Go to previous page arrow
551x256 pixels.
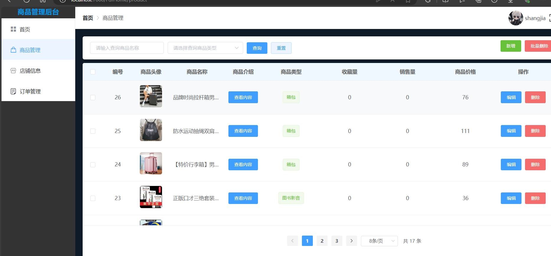pyautogui.click(x=292, y=241)
